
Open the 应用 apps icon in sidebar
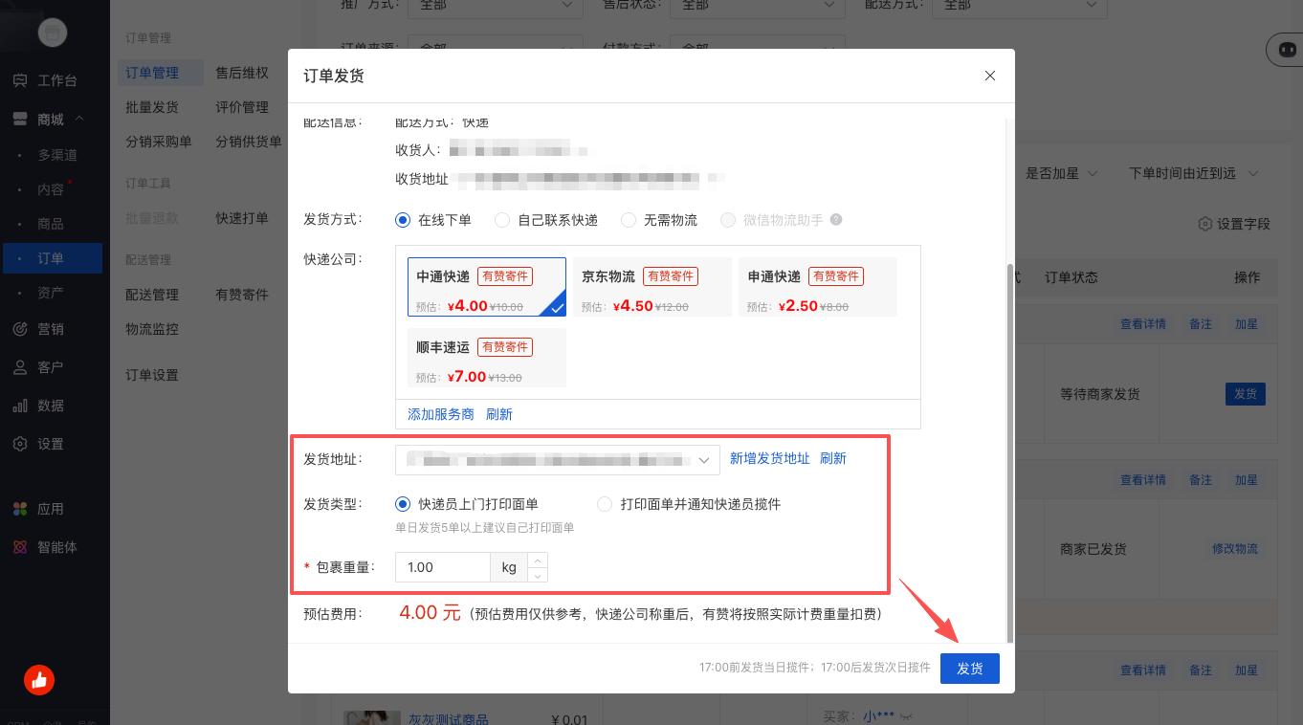[x=20, y=509]
